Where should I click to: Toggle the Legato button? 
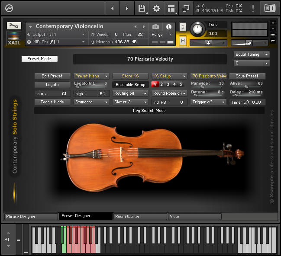pyautogui.click(x=52, y=85)
